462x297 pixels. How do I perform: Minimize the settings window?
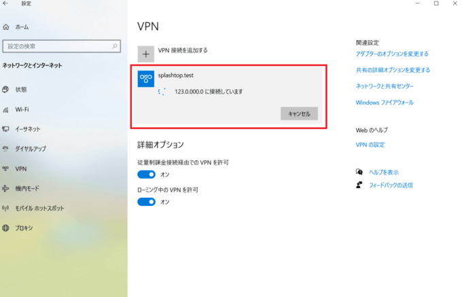click(x=417, y=3)
